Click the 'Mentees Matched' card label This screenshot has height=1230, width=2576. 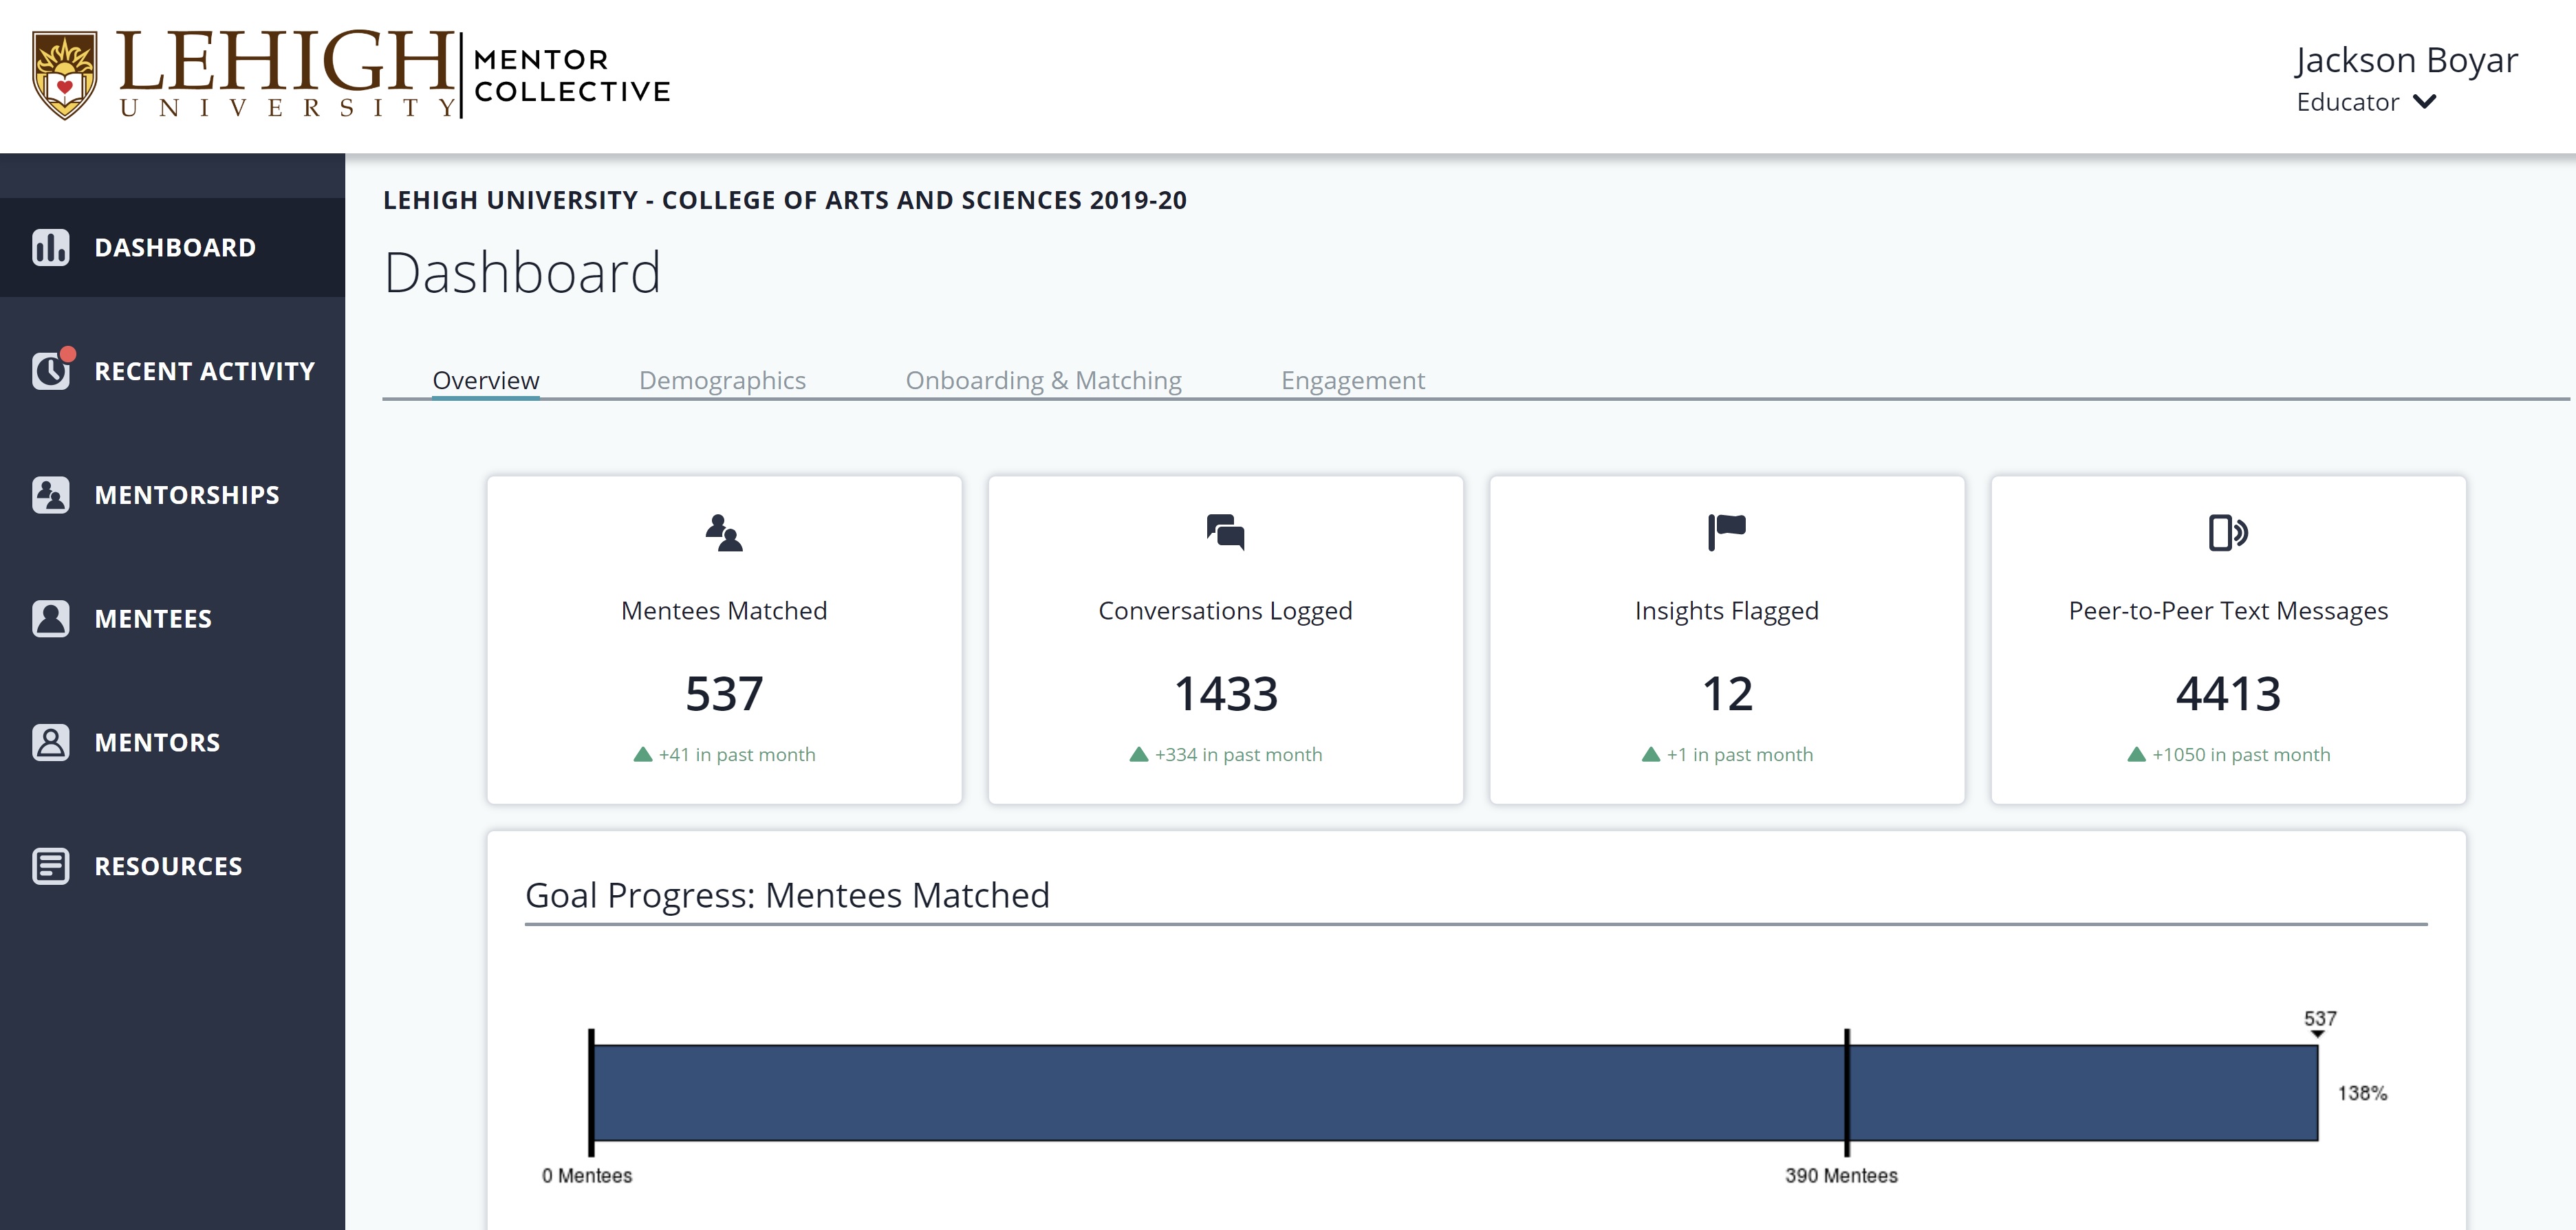pyautogui.click(x=724, y=611)
